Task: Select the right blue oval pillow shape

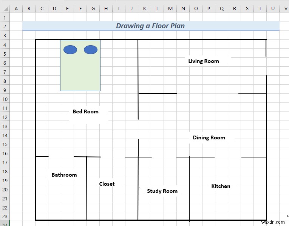Action: click(91, 50)
